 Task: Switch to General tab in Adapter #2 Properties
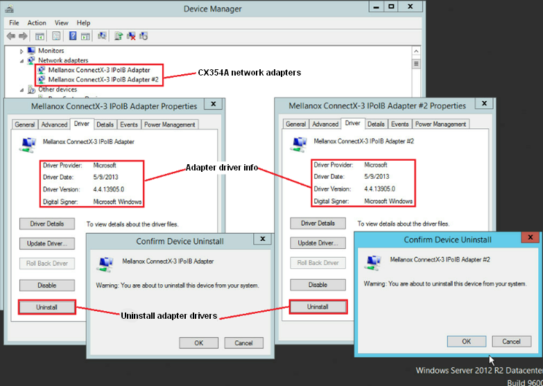[295, 124]
